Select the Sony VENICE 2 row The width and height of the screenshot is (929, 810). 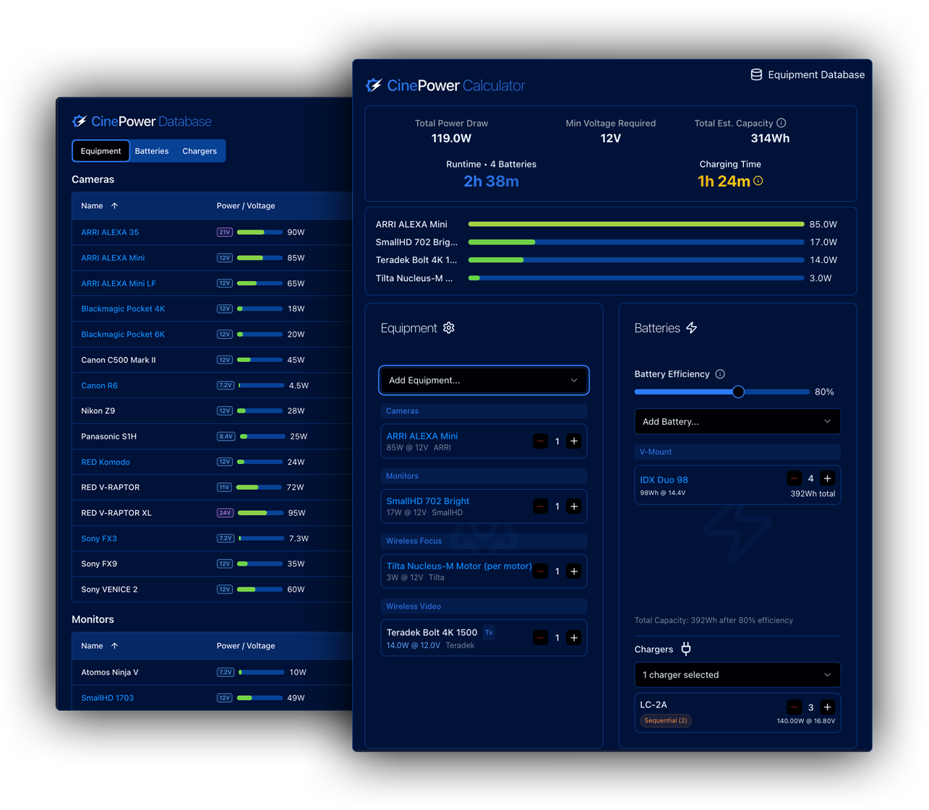coord(212,589)
